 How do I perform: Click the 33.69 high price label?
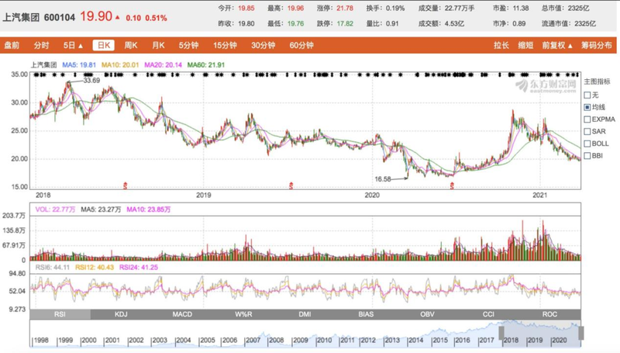coord(91,81)
